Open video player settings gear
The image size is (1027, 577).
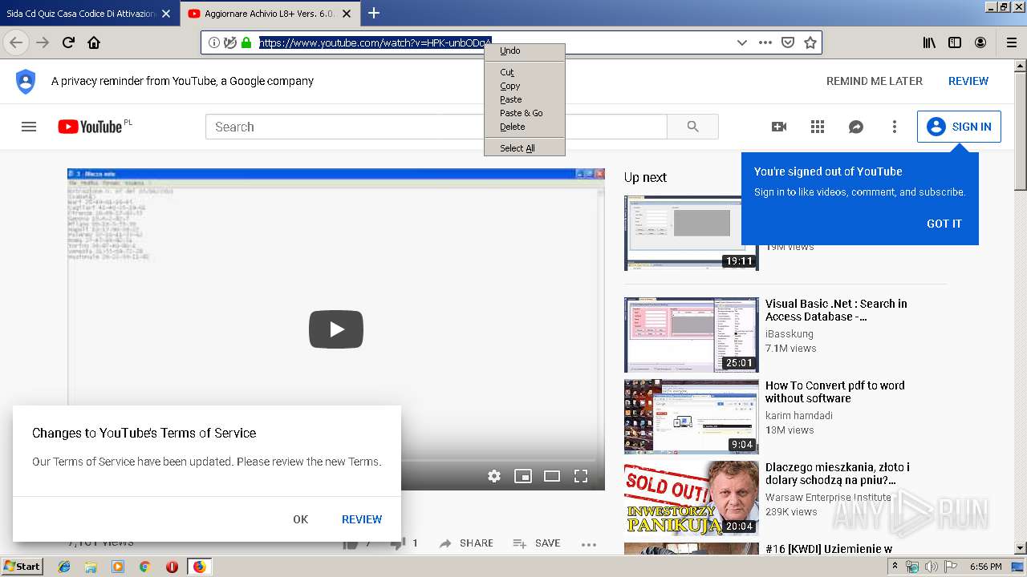pos(494,476)
